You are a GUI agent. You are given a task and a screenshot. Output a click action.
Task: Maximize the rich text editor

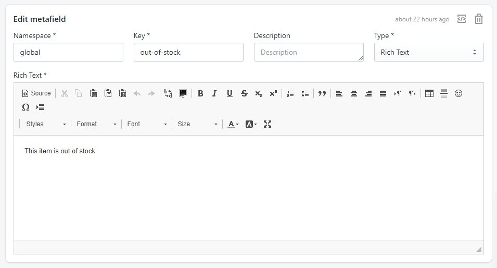tap(267, 124)
